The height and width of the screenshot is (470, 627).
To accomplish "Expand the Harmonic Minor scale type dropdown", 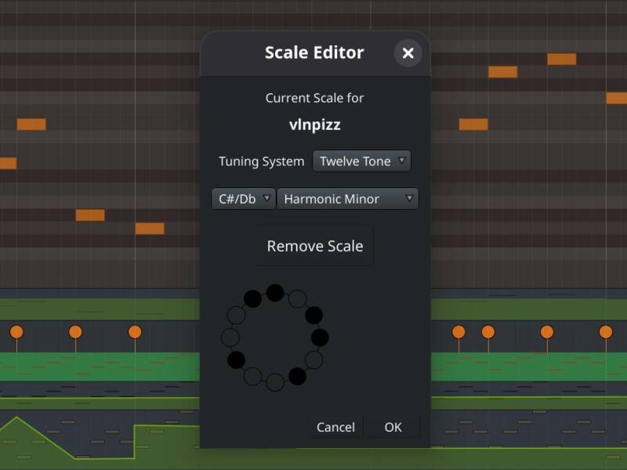I will 348,199.
